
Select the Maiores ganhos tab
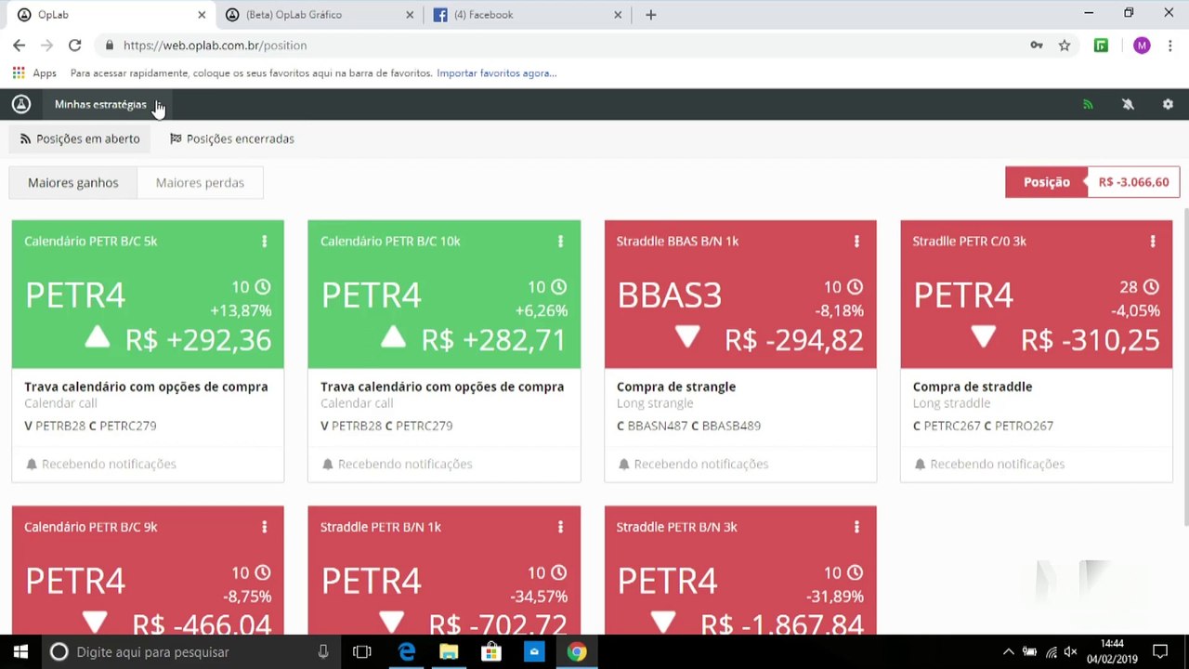tap(73, 182)
